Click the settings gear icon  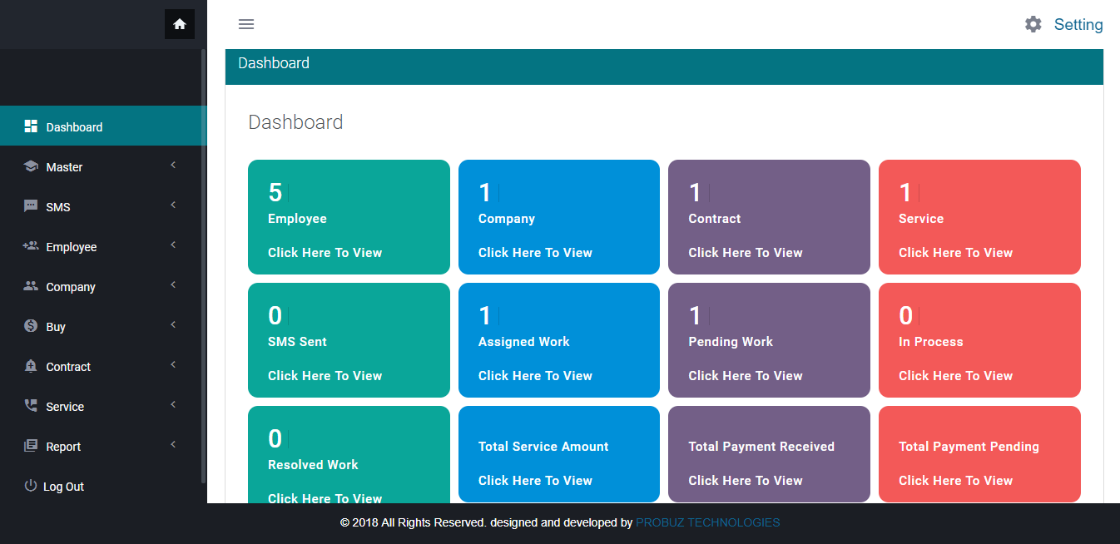pyautogui.click(x=1033, y=24)
